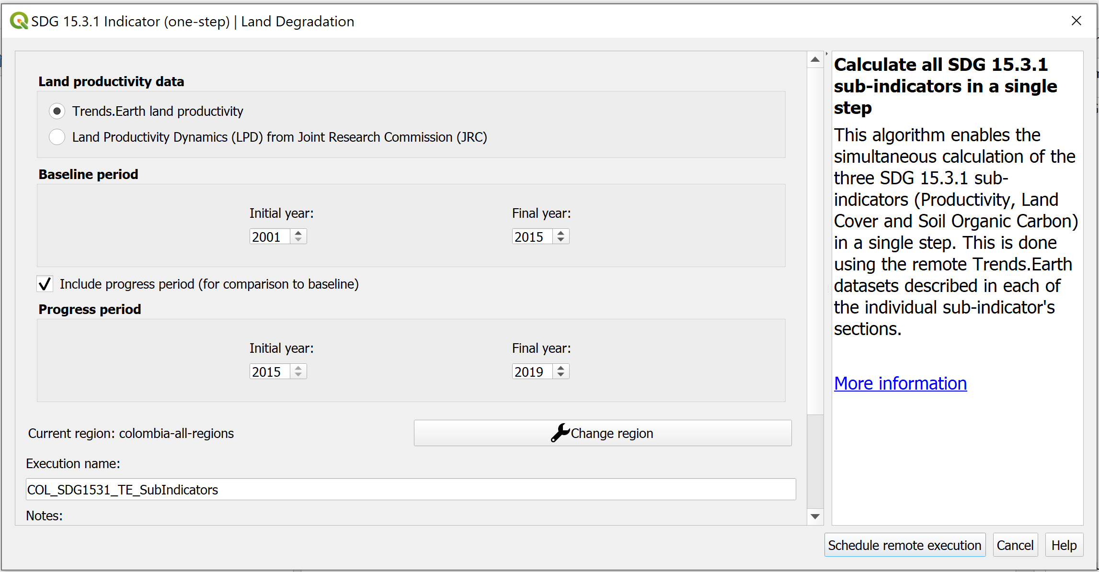Image resolution: width=1099 pixels, height=572 pixels.
Task: Increase baseline final year with up arrow
Action: pyautogui.click(x=561, y=233)
